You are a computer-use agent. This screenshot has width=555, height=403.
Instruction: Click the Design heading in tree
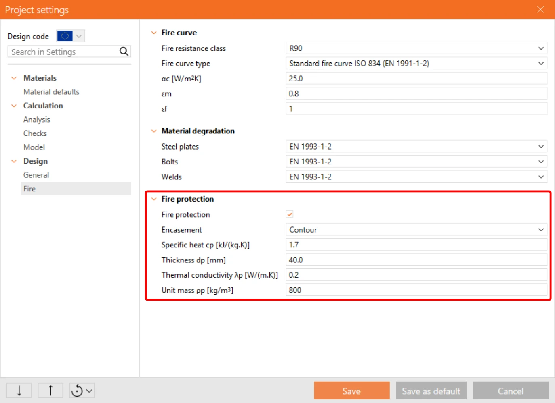click(36, 161)
